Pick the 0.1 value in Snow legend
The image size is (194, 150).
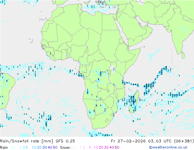pyautogui.click(x=73, y=148)
